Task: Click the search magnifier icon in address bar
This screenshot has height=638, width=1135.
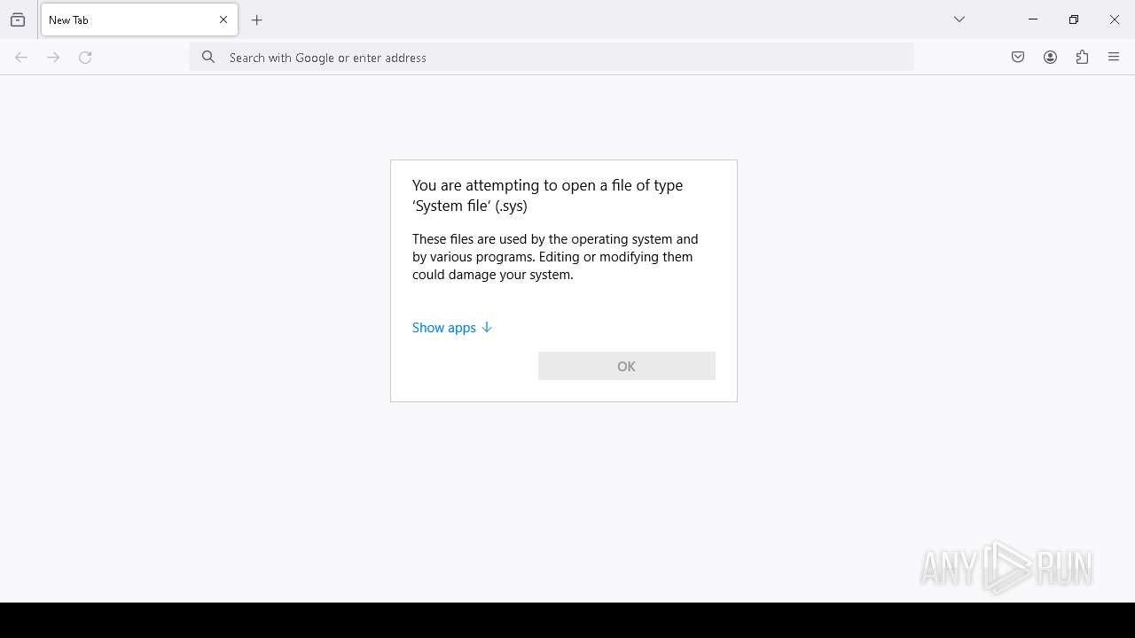Action: coord(208,58)
